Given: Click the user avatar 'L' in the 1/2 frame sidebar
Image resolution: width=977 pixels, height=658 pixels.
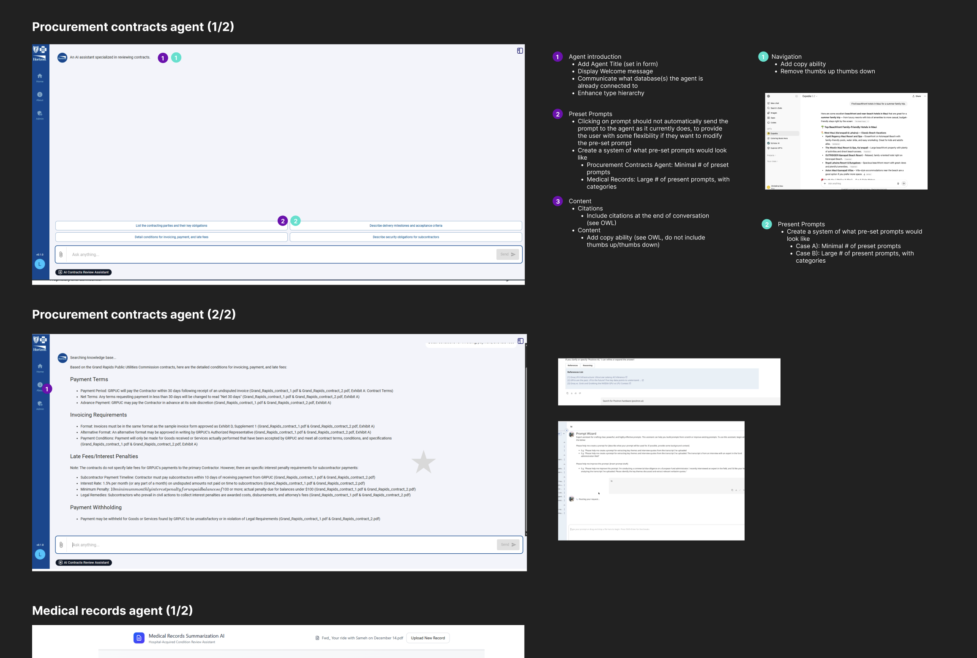Looking at the screenshot, I should click(40, 264).
